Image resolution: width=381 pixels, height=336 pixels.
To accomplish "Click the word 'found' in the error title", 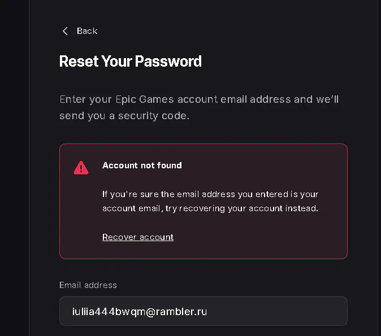I will 170,165.
